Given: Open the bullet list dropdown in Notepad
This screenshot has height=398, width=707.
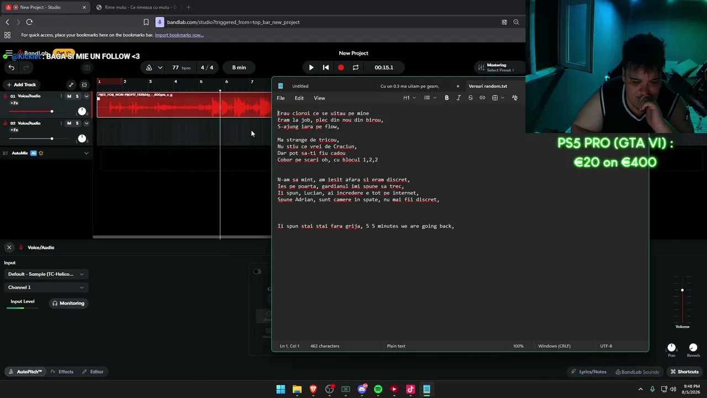Looking at the screenshot, I should (x=430, y=98).
